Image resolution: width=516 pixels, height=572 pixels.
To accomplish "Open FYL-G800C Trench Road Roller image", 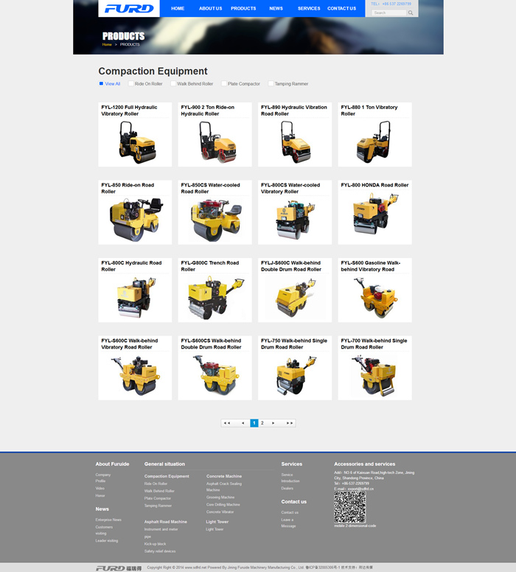I will pos(215,298).
